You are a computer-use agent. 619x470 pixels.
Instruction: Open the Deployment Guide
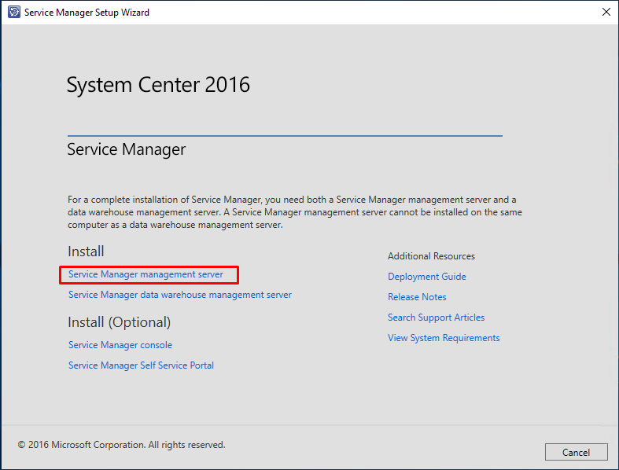427,277
